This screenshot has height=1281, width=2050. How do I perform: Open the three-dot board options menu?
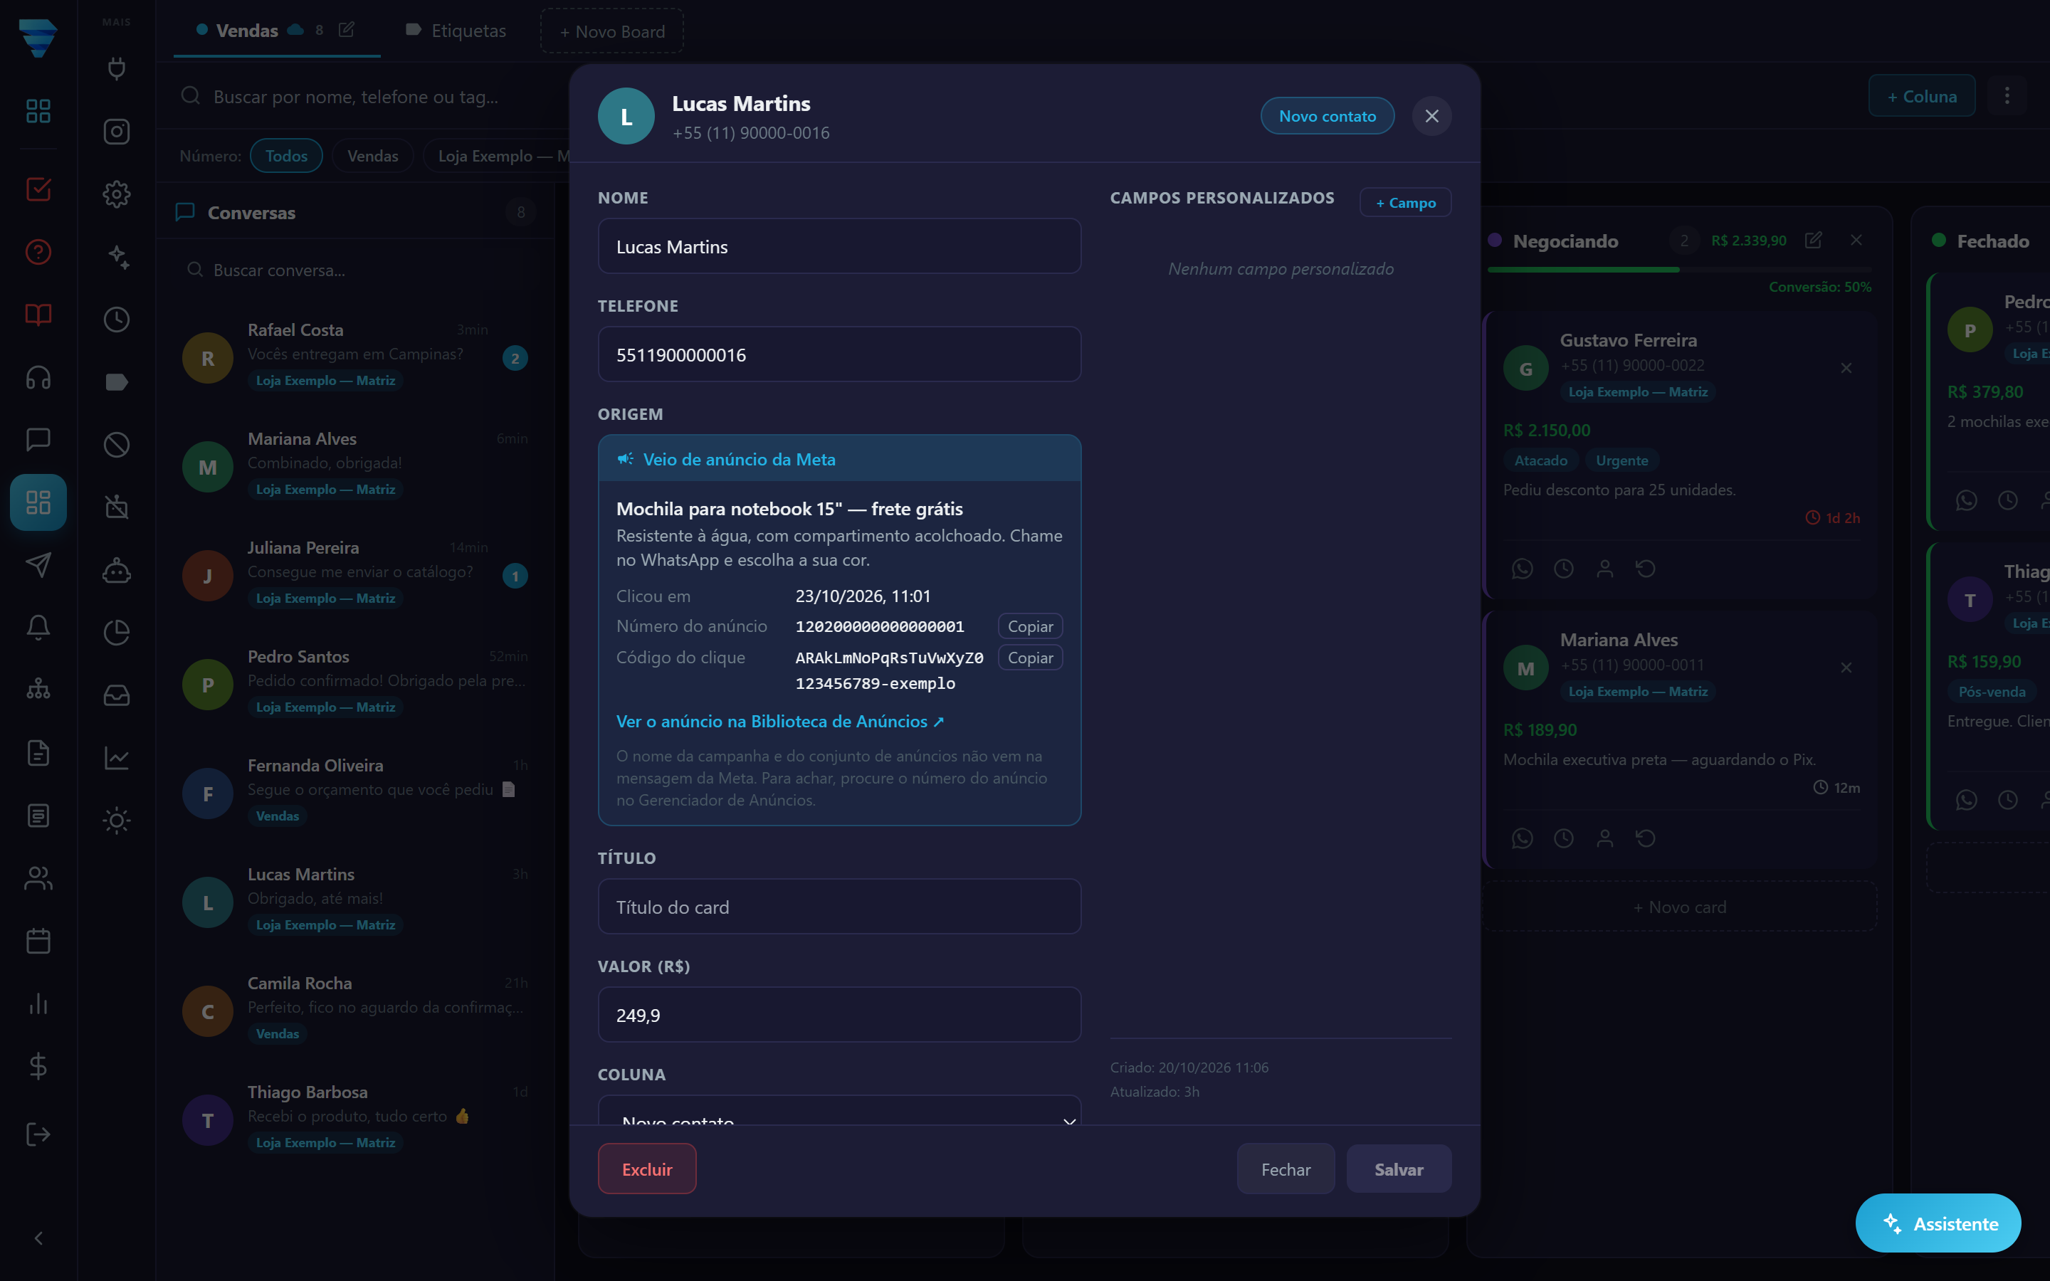click(2007, 96)
